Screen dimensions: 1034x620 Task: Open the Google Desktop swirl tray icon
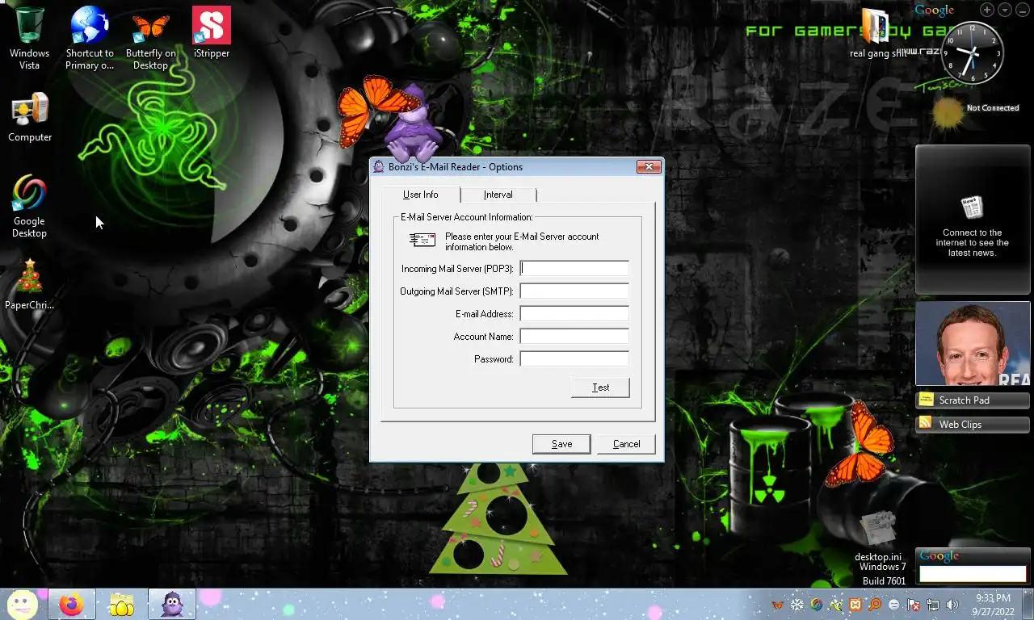coord(817,605)
